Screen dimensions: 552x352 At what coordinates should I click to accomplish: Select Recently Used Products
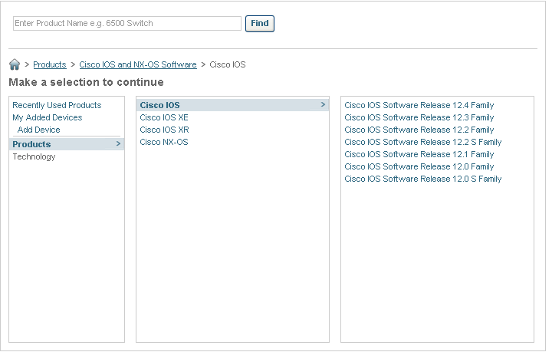[57, 105]
